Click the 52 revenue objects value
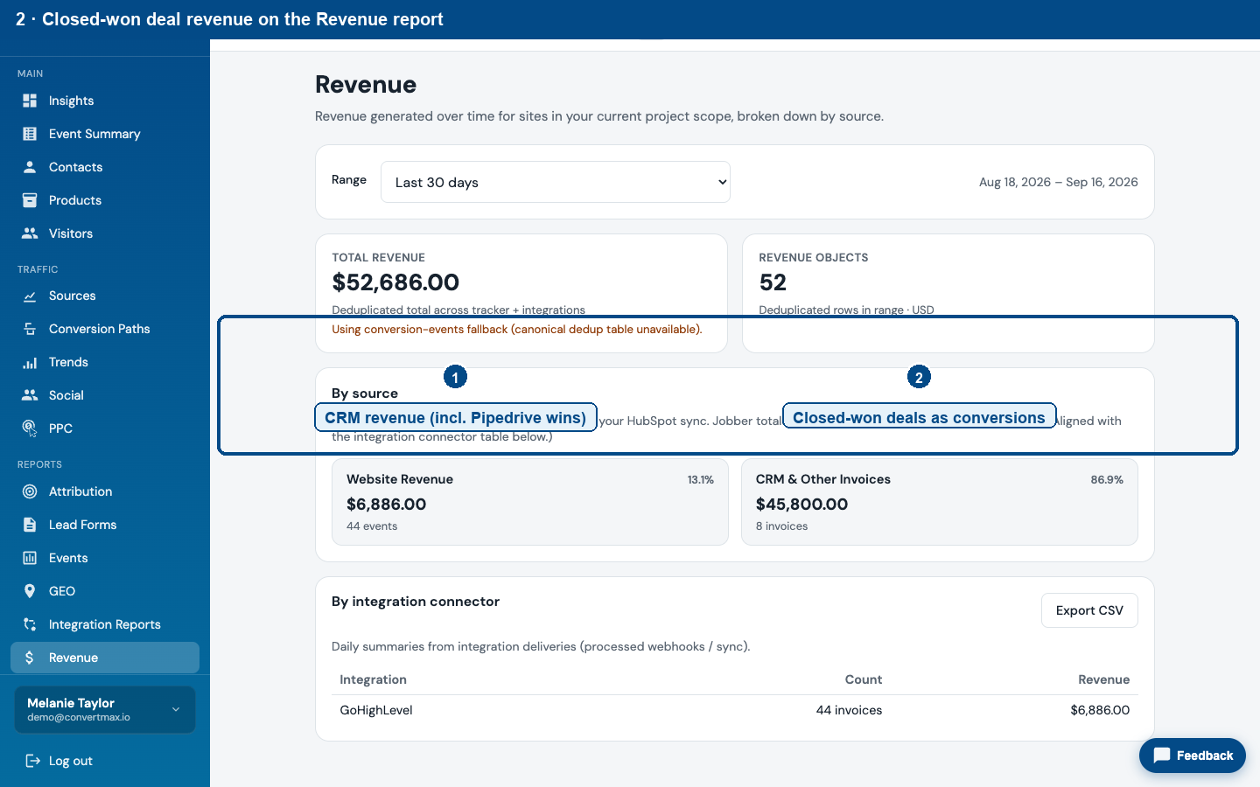The height and width of the screenshot is (787, 1260). (x=773, y=282)
